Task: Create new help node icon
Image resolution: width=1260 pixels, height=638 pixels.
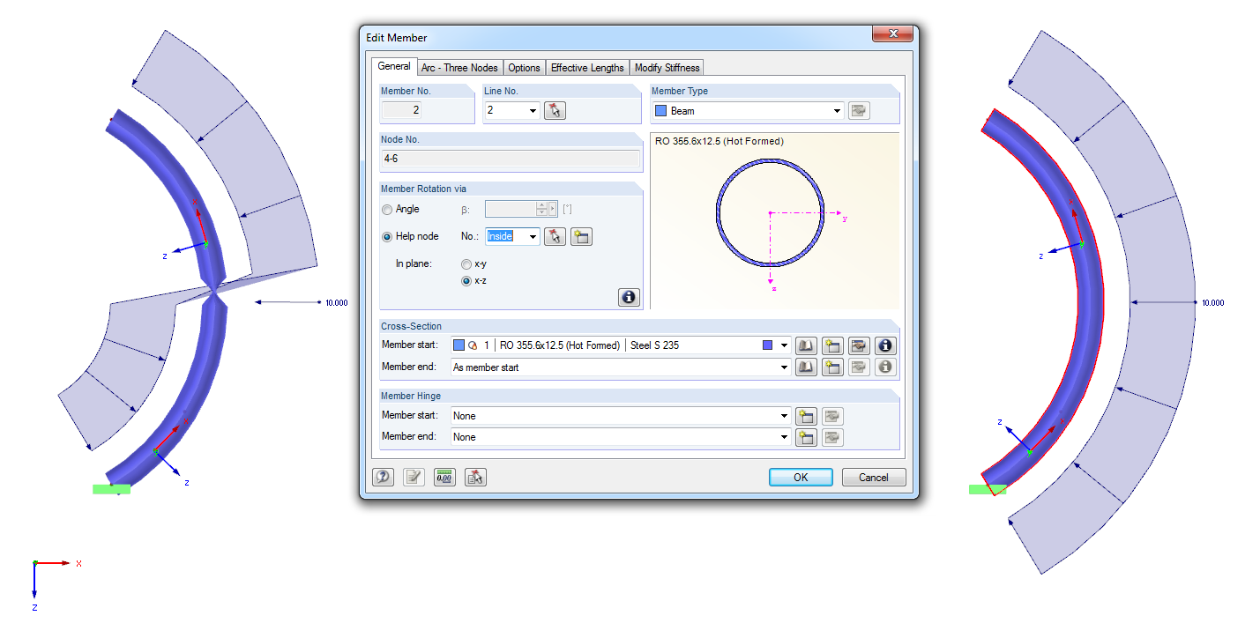Action: (580, 236)
